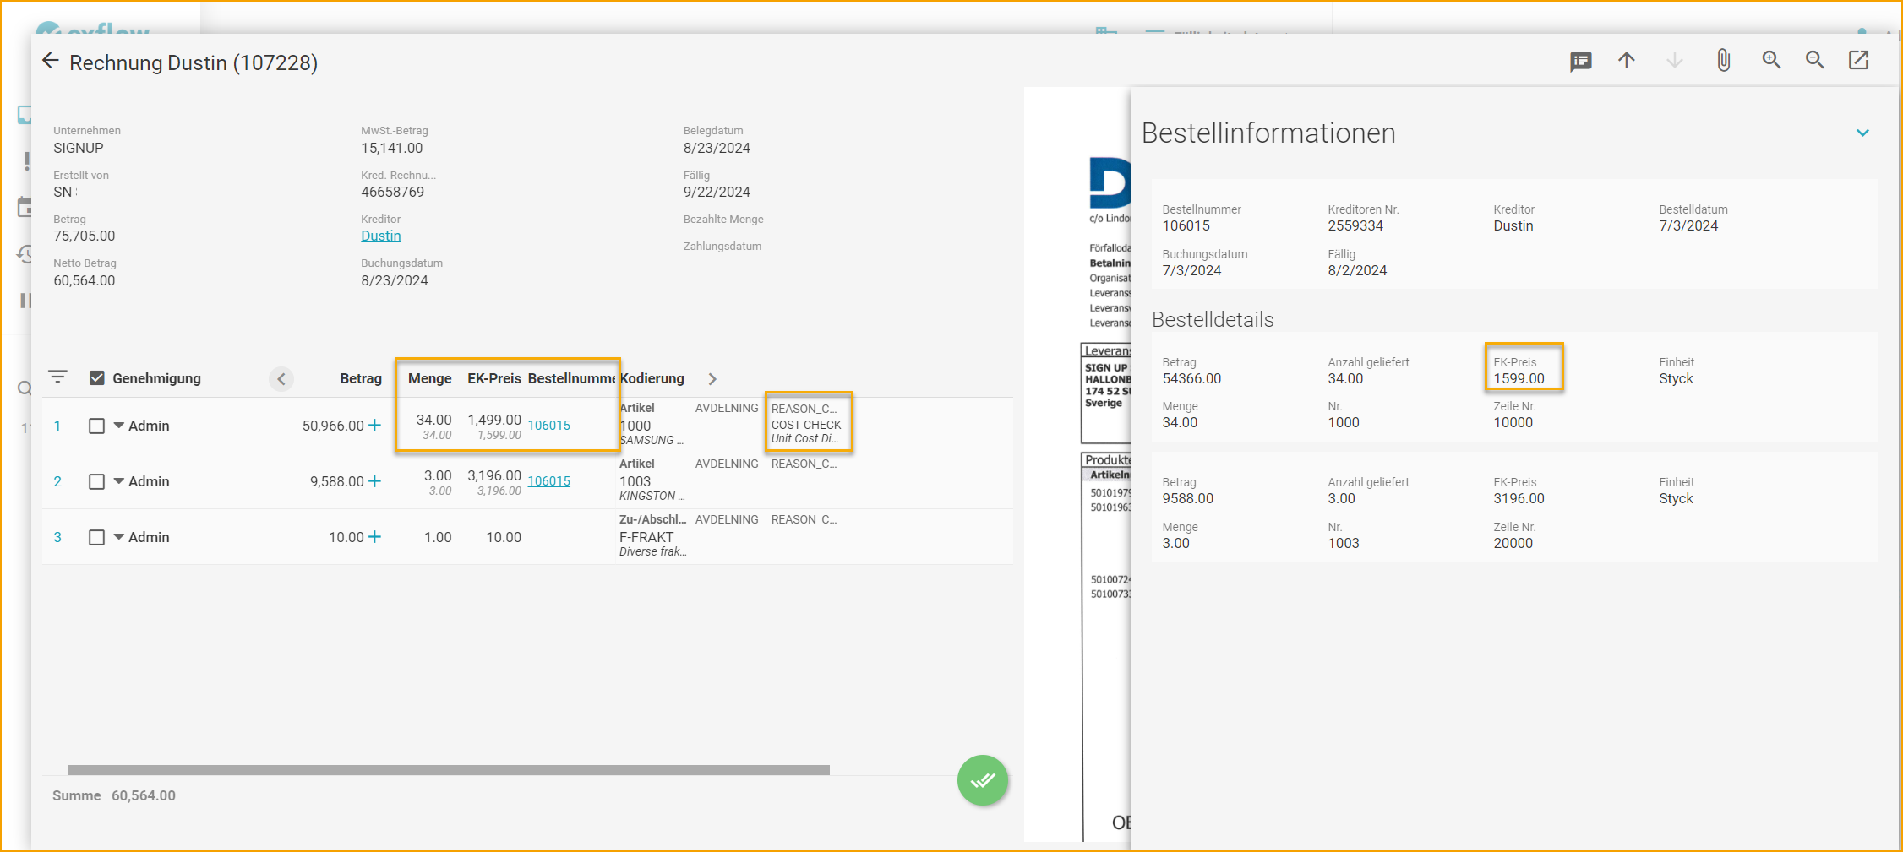The image size is (1903, 852).
Task: Select checkbox for line 3 F-FRAKT
Action: click(97, 538)
